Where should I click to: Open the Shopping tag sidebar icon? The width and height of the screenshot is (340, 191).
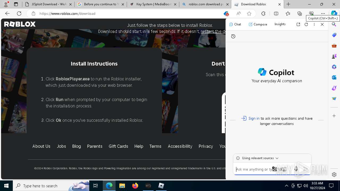[334, 35]
